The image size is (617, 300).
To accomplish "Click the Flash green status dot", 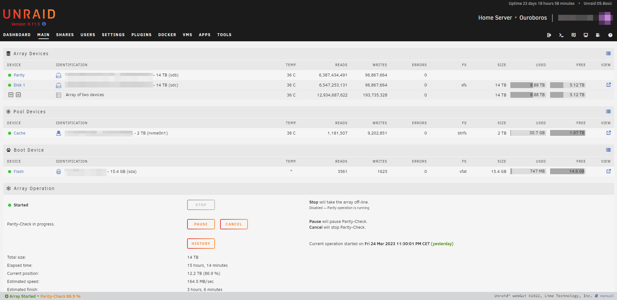I will 10,172.
